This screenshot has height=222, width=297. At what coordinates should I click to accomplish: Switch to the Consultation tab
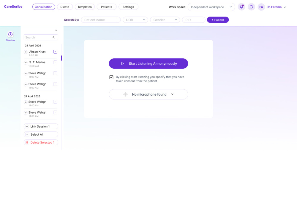coord(44,7)
